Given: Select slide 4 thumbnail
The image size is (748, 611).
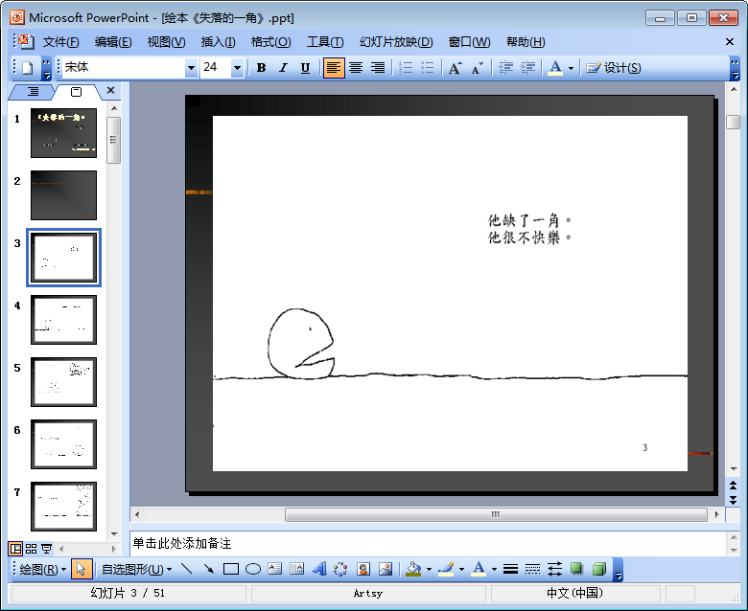Looking at the screenshot, I should pos(63,320).
